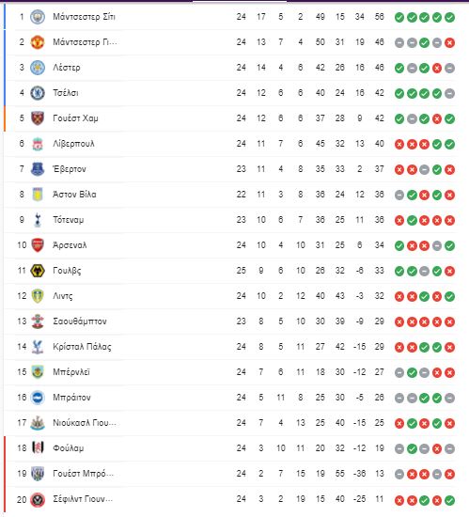Viewport: 469px width, 517px height.
Task: Click the Tottenham cockerel crest
Action: (x=38, y=220)
